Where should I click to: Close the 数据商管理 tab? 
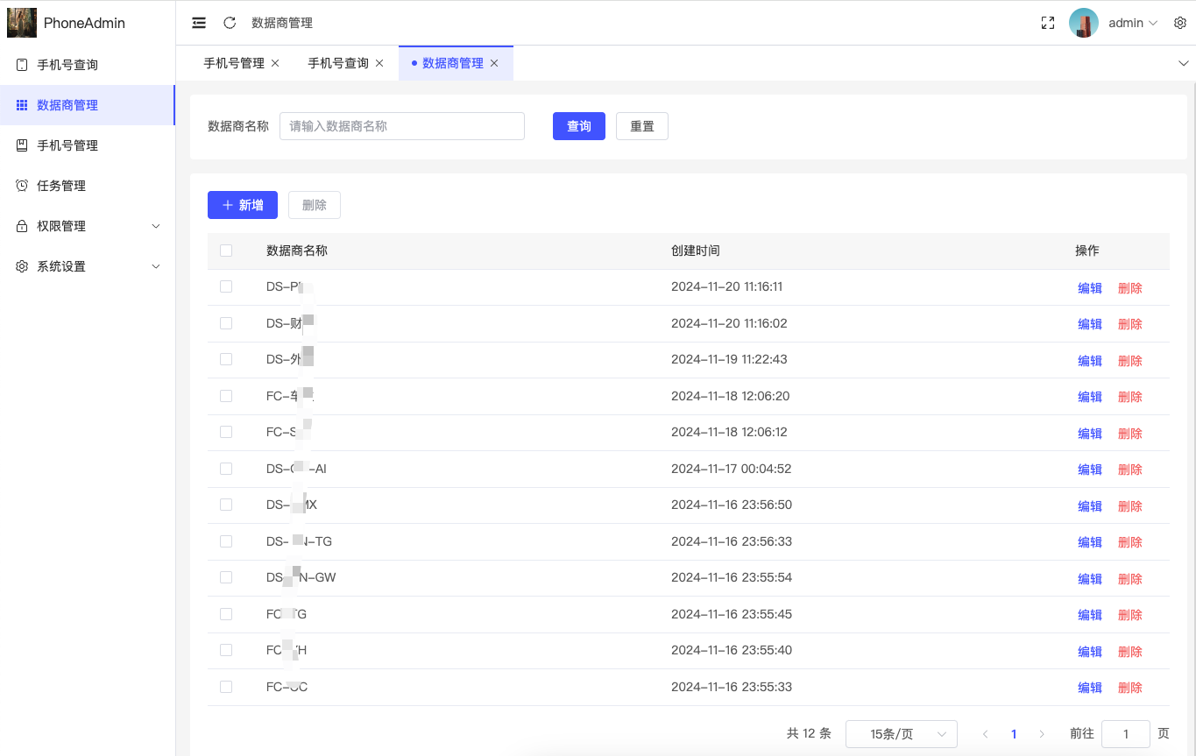494,63
